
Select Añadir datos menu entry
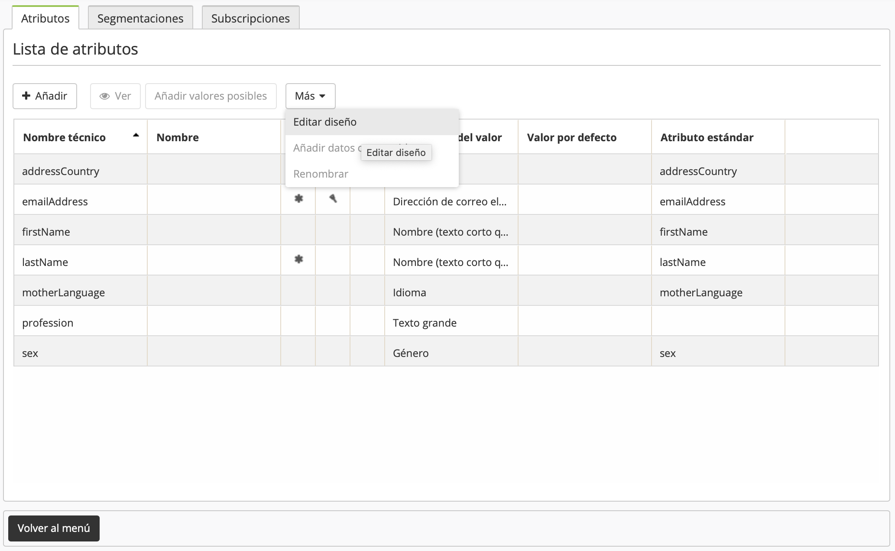[x=324, y=148]
